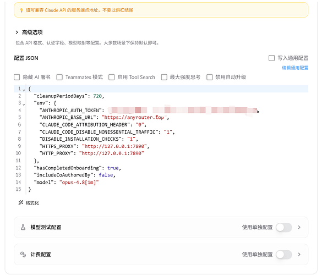Expand the 高级选项 section chevron

click(17, 32)
